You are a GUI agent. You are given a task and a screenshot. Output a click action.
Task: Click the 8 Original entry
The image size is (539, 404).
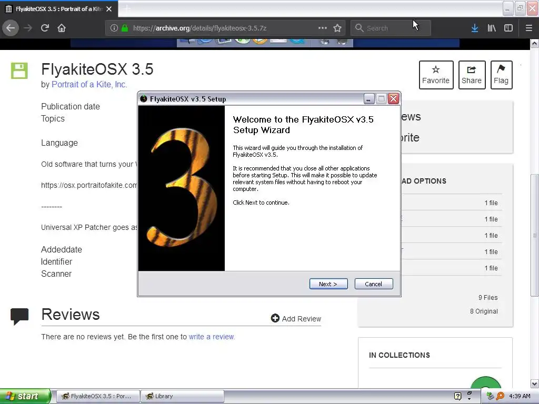[x=484, y=311]
